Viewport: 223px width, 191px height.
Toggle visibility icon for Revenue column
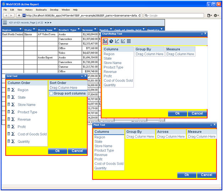pyautogui.click(x=9, y=119)
